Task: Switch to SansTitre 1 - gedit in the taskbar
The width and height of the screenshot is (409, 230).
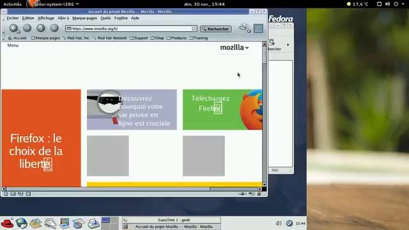Action: [x=172, y=220]
